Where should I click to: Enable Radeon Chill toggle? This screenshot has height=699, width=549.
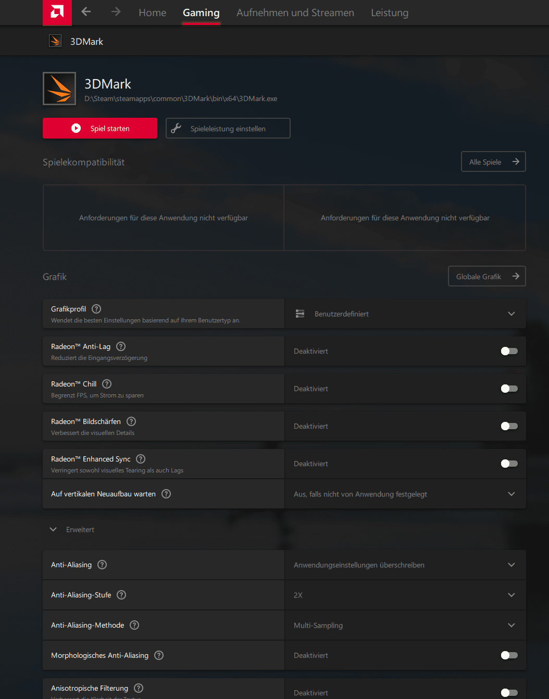tap(509, 389)
